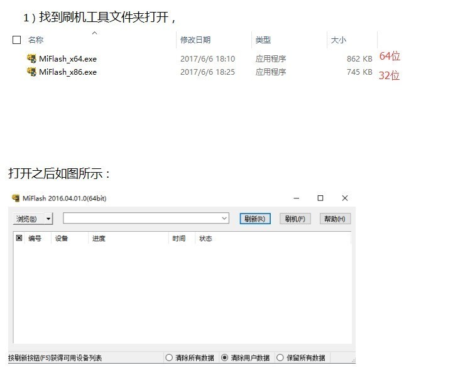Click the 刷新(R) refresh button
The image size is (470, 385).
(x=255, y=219)
